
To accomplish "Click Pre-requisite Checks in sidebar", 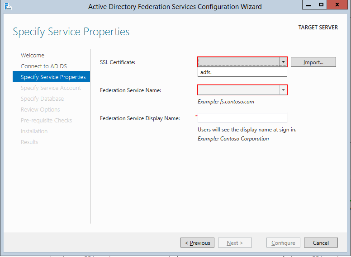I will click(46, 121).
